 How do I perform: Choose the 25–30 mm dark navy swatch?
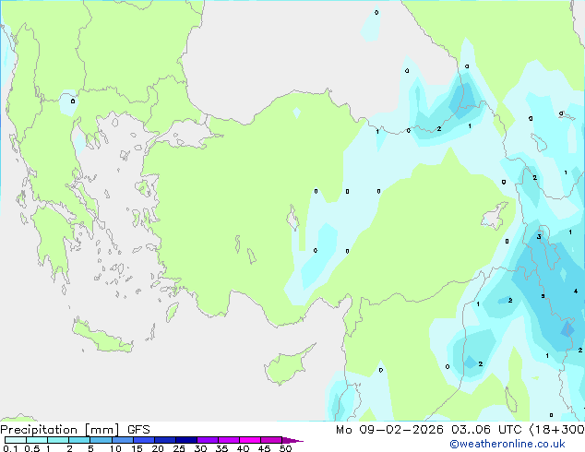click(x=185, y=440)
